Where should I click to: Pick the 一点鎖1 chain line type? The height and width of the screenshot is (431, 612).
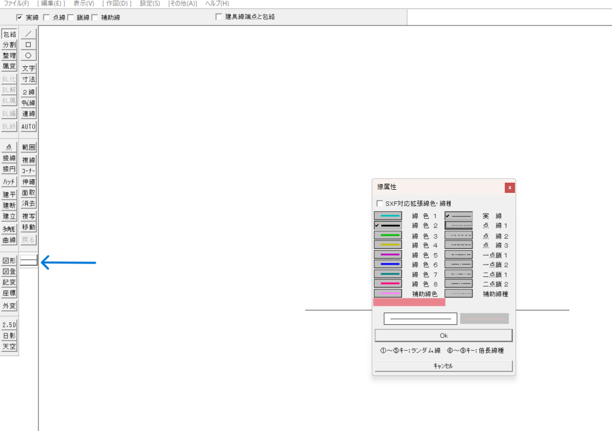[458, 255]
